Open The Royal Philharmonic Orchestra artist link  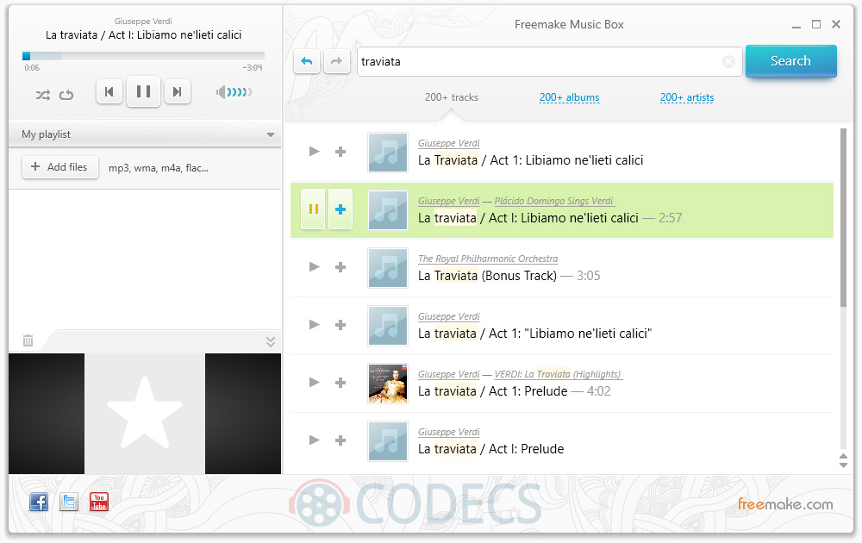[488, 259]
